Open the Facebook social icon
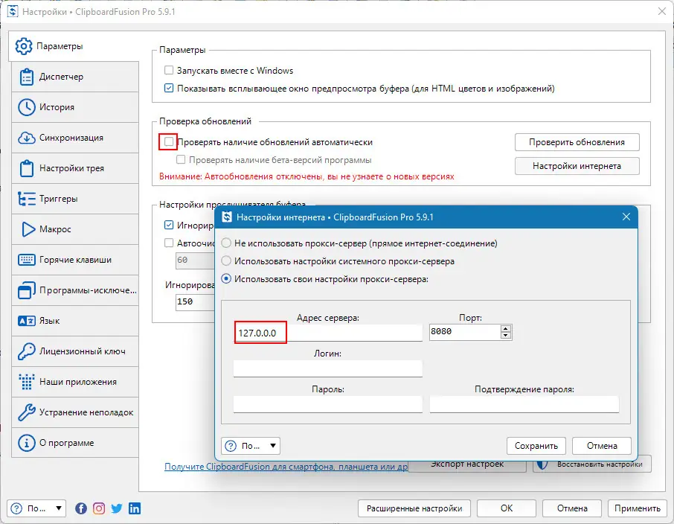 [81, 508]
